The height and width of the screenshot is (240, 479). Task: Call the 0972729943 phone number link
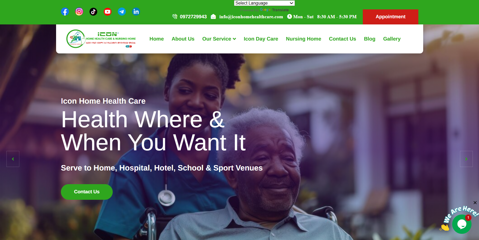coord(193,17)
